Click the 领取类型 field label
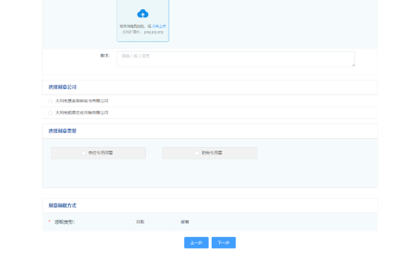This screenshot has height=274, width=410. (x=64, y=222)
